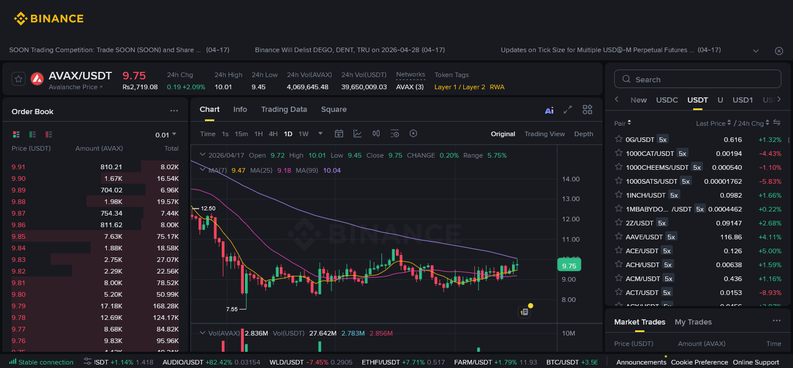The image size is (793, 368).
Task: Favorite the 1INCH/USDT pair star
Action: pyautogui.click(x=618, y=195)
